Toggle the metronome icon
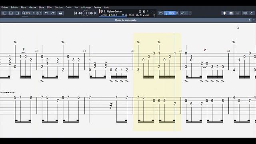Screen dimensions: 256x144 [x=144, y=11]
